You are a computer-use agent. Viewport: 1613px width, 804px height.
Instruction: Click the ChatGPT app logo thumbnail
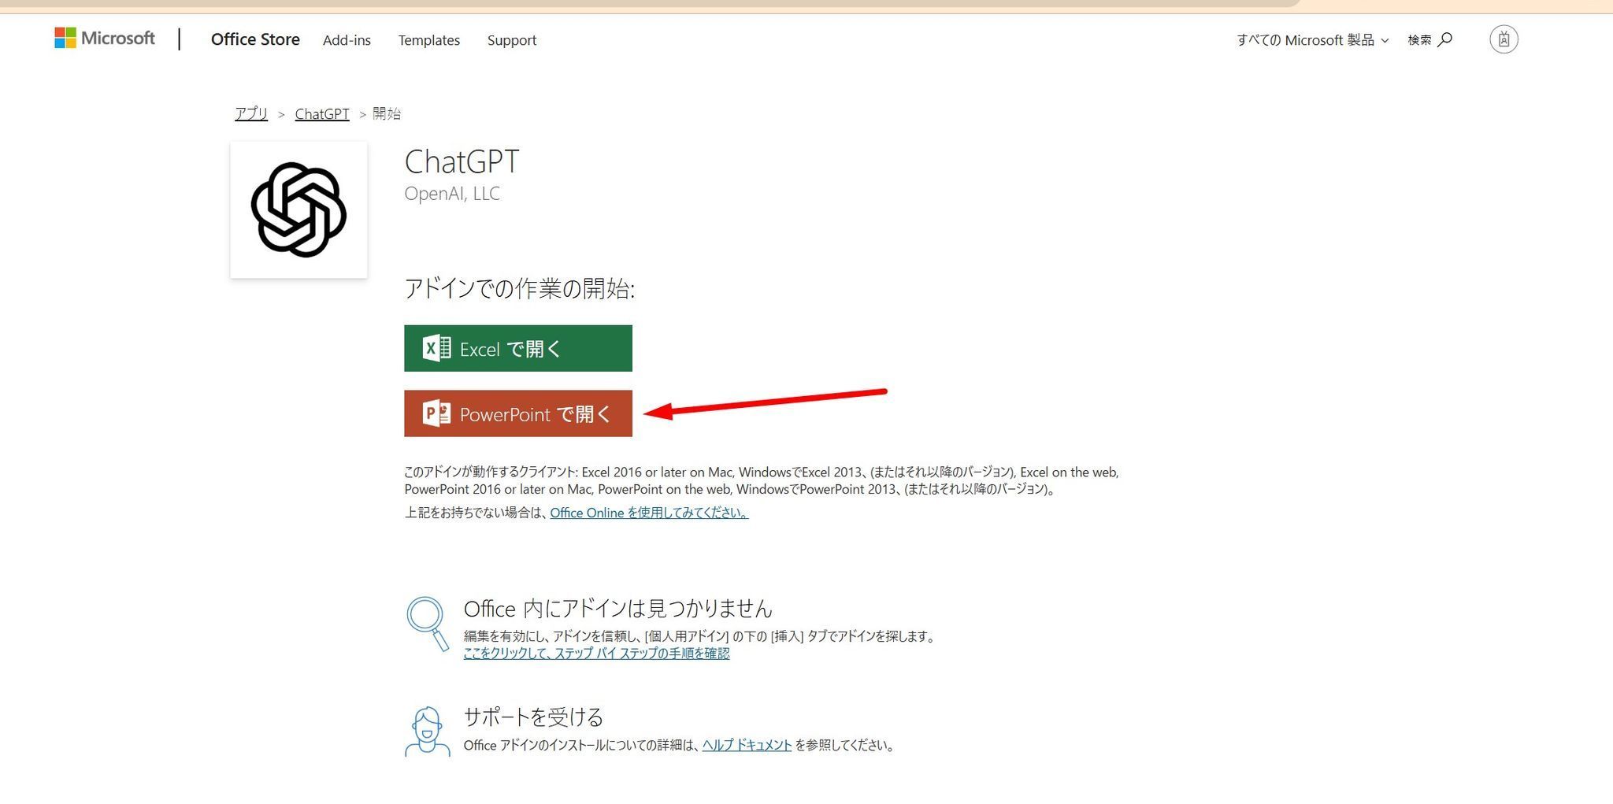pyautogui.click(x=298, y=209)
